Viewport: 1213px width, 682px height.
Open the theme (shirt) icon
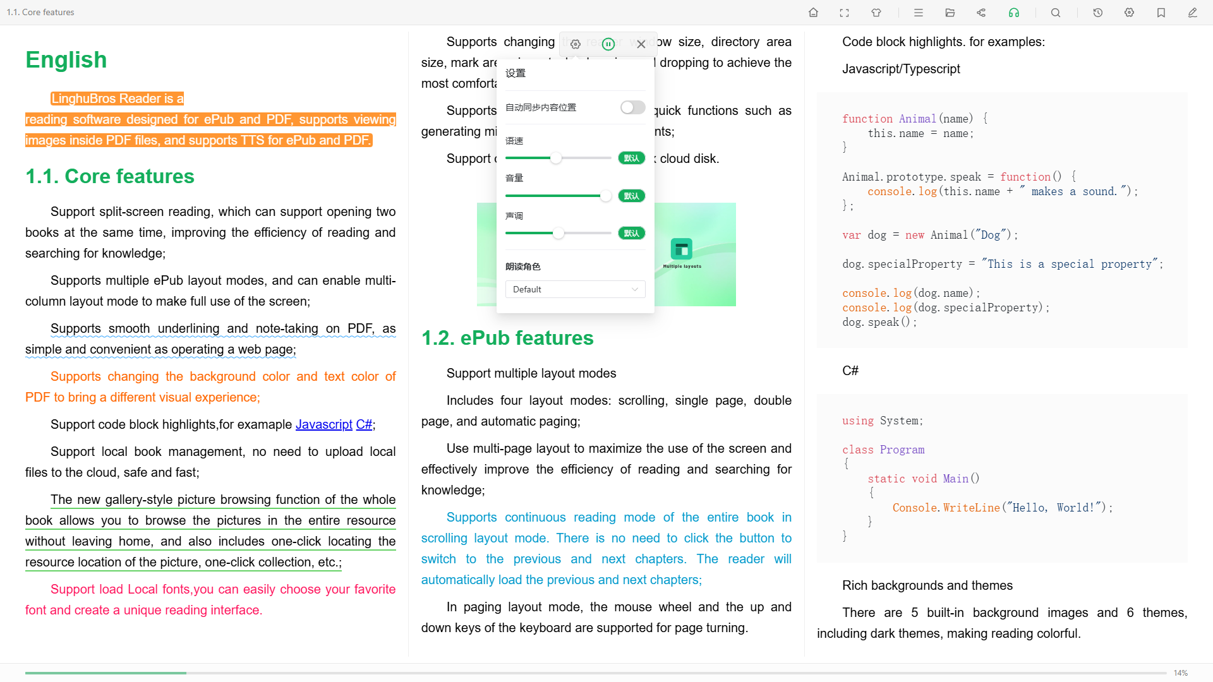pyautogui.click(x=876, y=13)
